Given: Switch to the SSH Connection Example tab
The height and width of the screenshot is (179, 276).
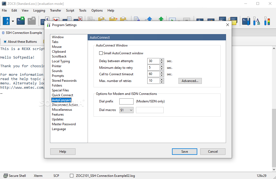Looking at the screenshot, I should [22, 33].
